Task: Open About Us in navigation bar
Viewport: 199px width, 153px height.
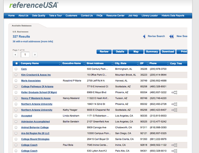Action: [23, 16]
